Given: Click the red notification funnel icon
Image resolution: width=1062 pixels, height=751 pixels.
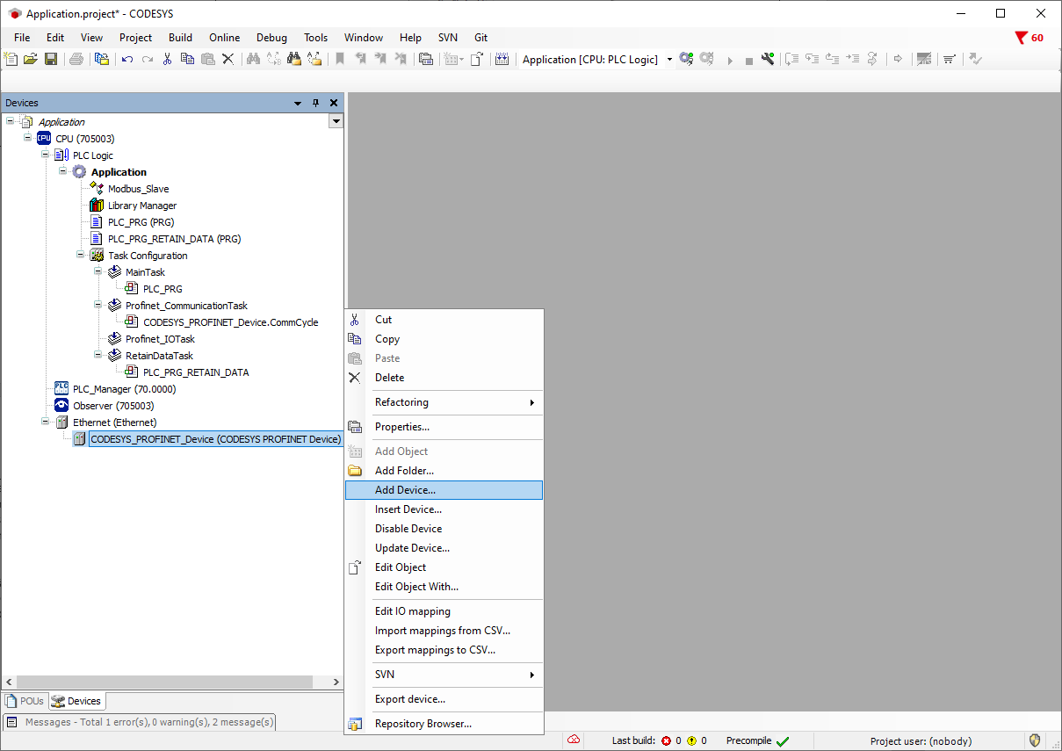Looking at the screenshot, I should coord(1021,38).
